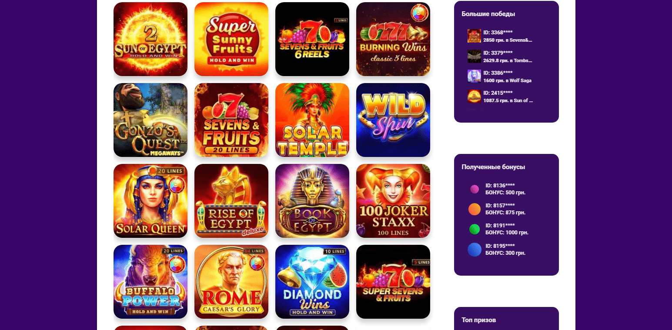The height and width of the screenshot is (330, 672).
Task: Open Gonzo's Quest Megaways slot
Action: [x=150, y=120]
